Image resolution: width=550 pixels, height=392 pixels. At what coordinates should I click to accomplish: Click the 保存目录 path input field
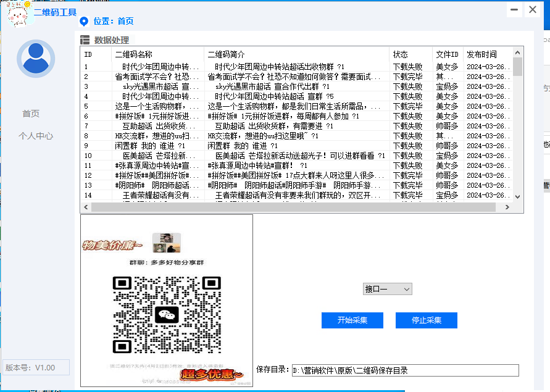tap(405, 370)
